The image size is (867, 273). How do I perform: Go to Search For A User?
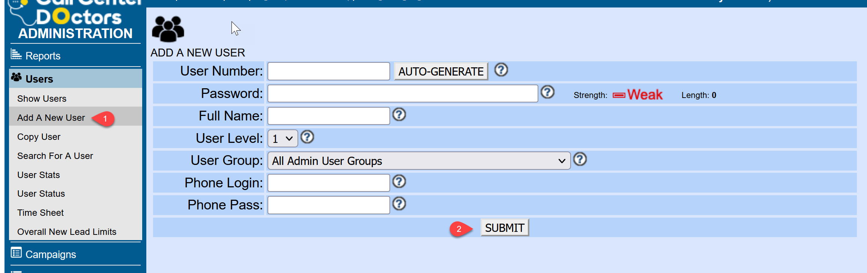pos(55,156)
